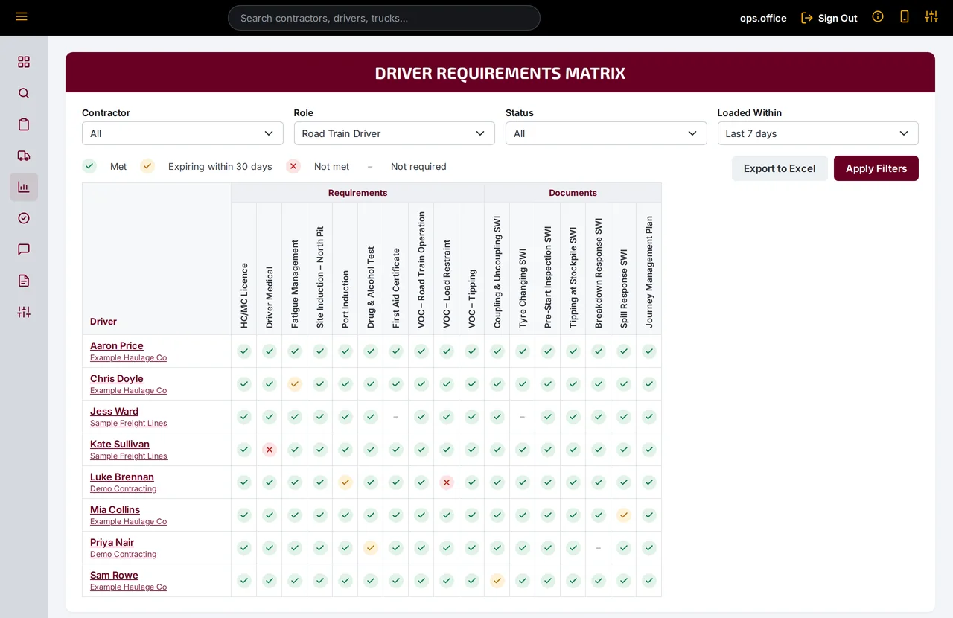Click Kate Sullivan's not-met Driver Medical icon
The width and height of the screenshot is (953, 618).
coord(270,450)
